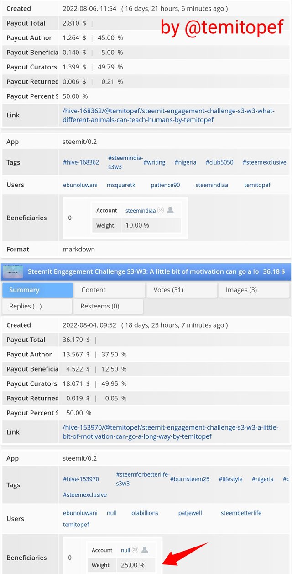Open user ebunoluwani in first post

(x=80, y=185)
